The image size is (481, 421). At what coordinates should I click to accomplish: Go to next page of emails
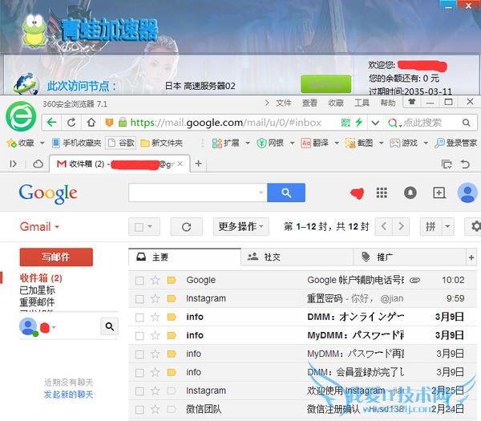(x=401, y=227)
